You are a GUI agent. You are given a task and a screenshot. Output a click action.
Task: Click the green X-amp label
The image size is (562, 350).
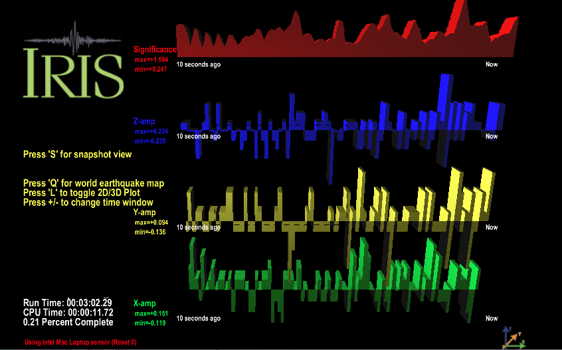144,303
